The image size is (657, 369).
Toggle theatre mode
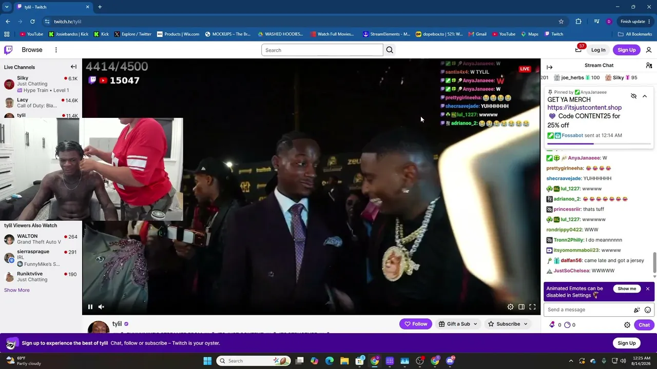coord(521,307)
